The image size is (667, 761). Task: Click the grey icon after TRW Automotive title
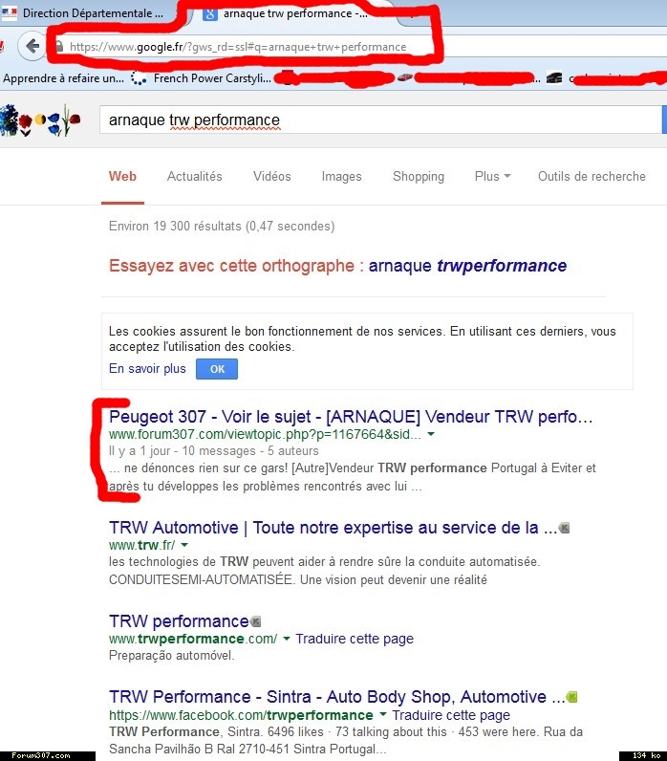[x=565, y=528]
